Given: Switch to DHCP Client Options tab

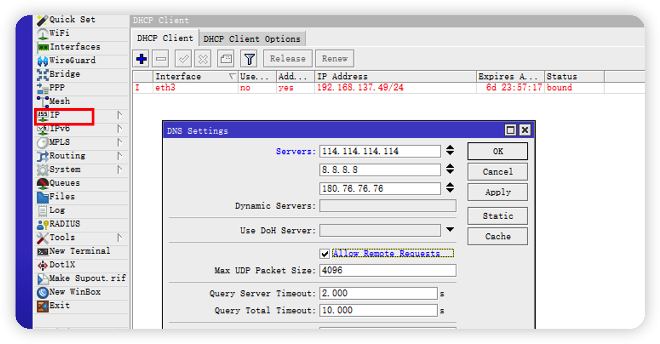Looking at the screenshot, I should pos(252,39).
